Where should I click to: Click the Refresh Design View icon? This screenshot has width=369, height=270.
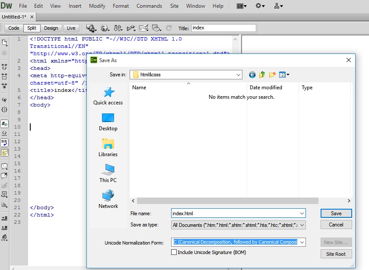169,28
